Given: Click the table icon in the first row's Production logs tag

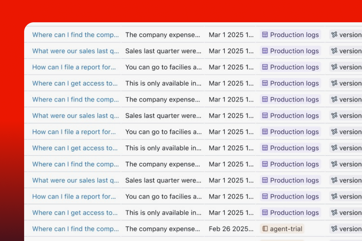Looking at the screenshot, I should tap(265, 35).
